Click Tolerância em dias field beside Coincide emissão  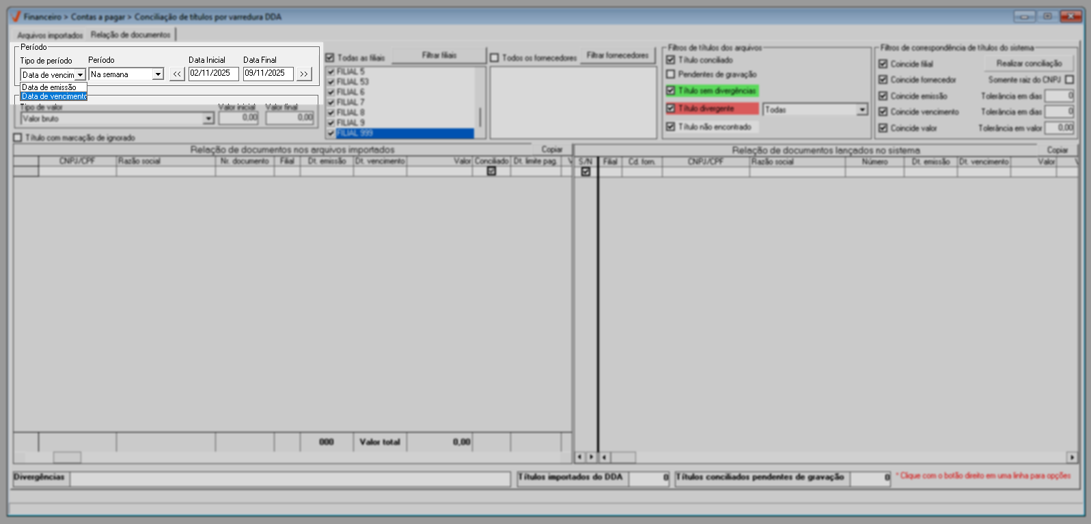tap(1060, 96)
